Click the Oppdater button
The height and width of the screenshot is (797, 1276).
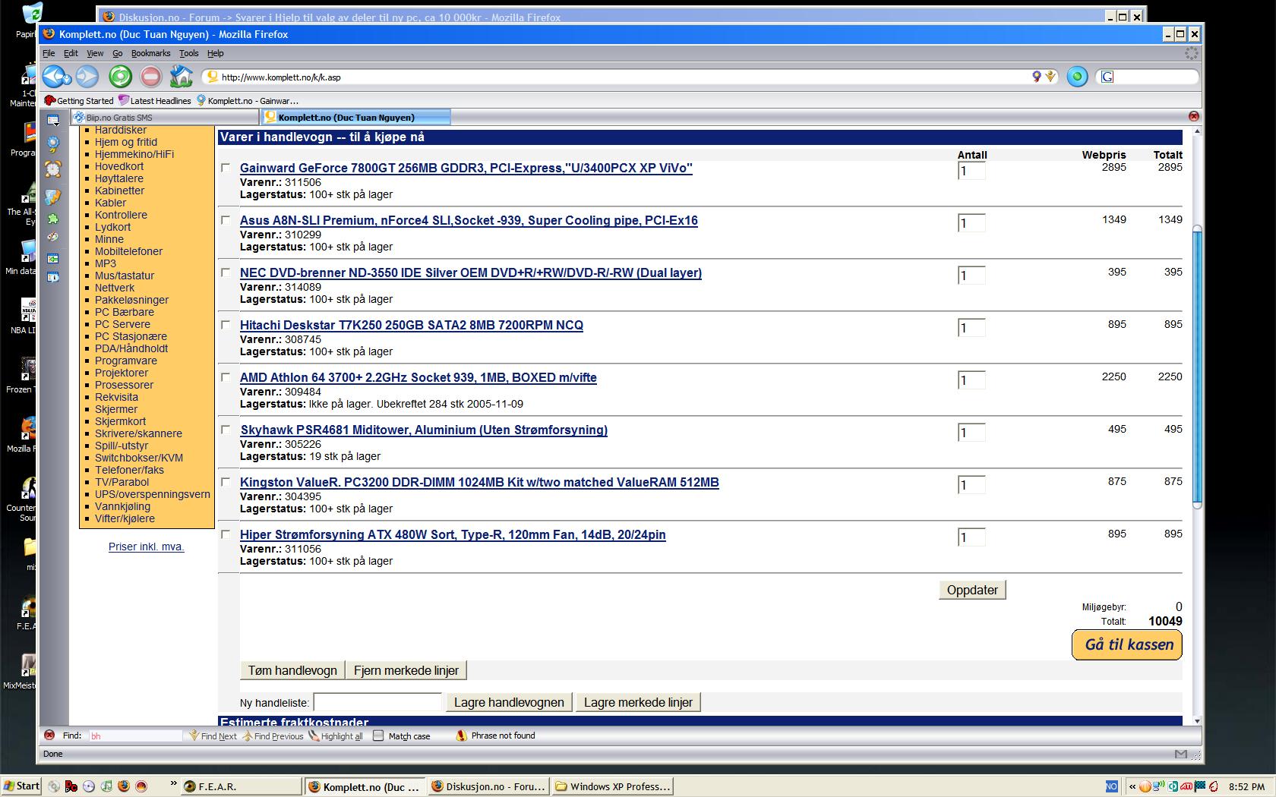pyautogui.click(x=972, y=590)
